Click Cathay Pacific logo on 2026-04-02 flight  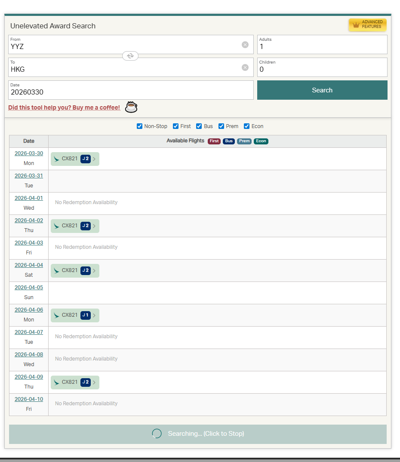56,226
